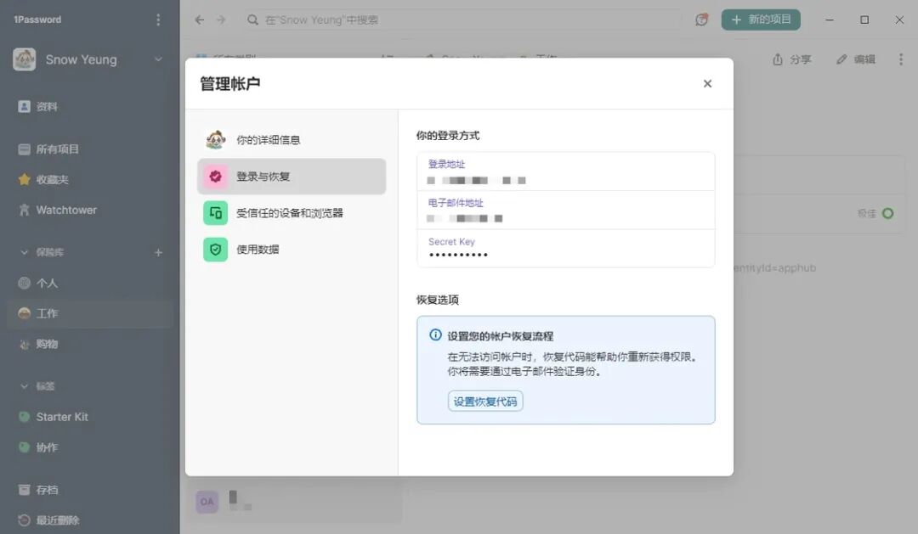Select the 协作 tag
Image resolution: width=918 pixels, height=534 pixels.
(90, 447)
